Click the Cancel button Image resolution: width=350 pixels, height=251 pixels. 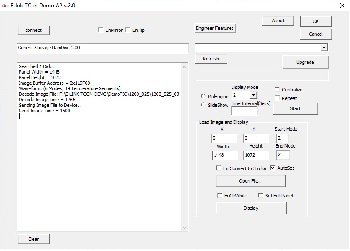click(x=316, y=34)
